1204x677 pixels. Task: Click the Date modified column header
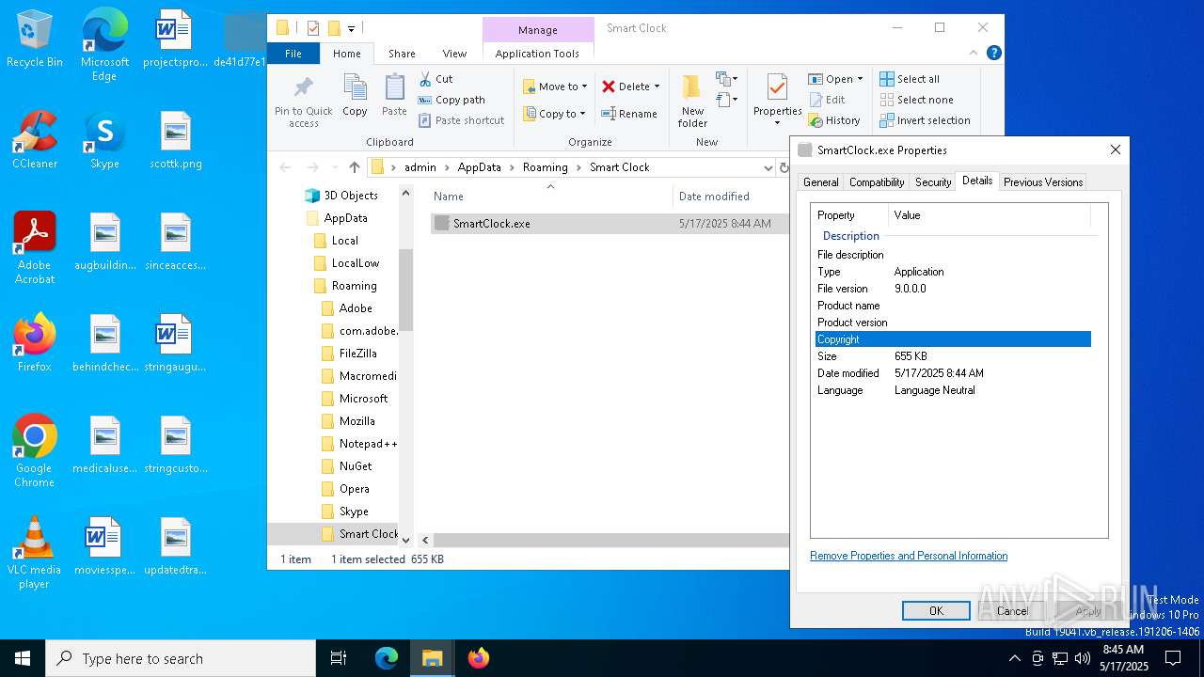[714, 197]
